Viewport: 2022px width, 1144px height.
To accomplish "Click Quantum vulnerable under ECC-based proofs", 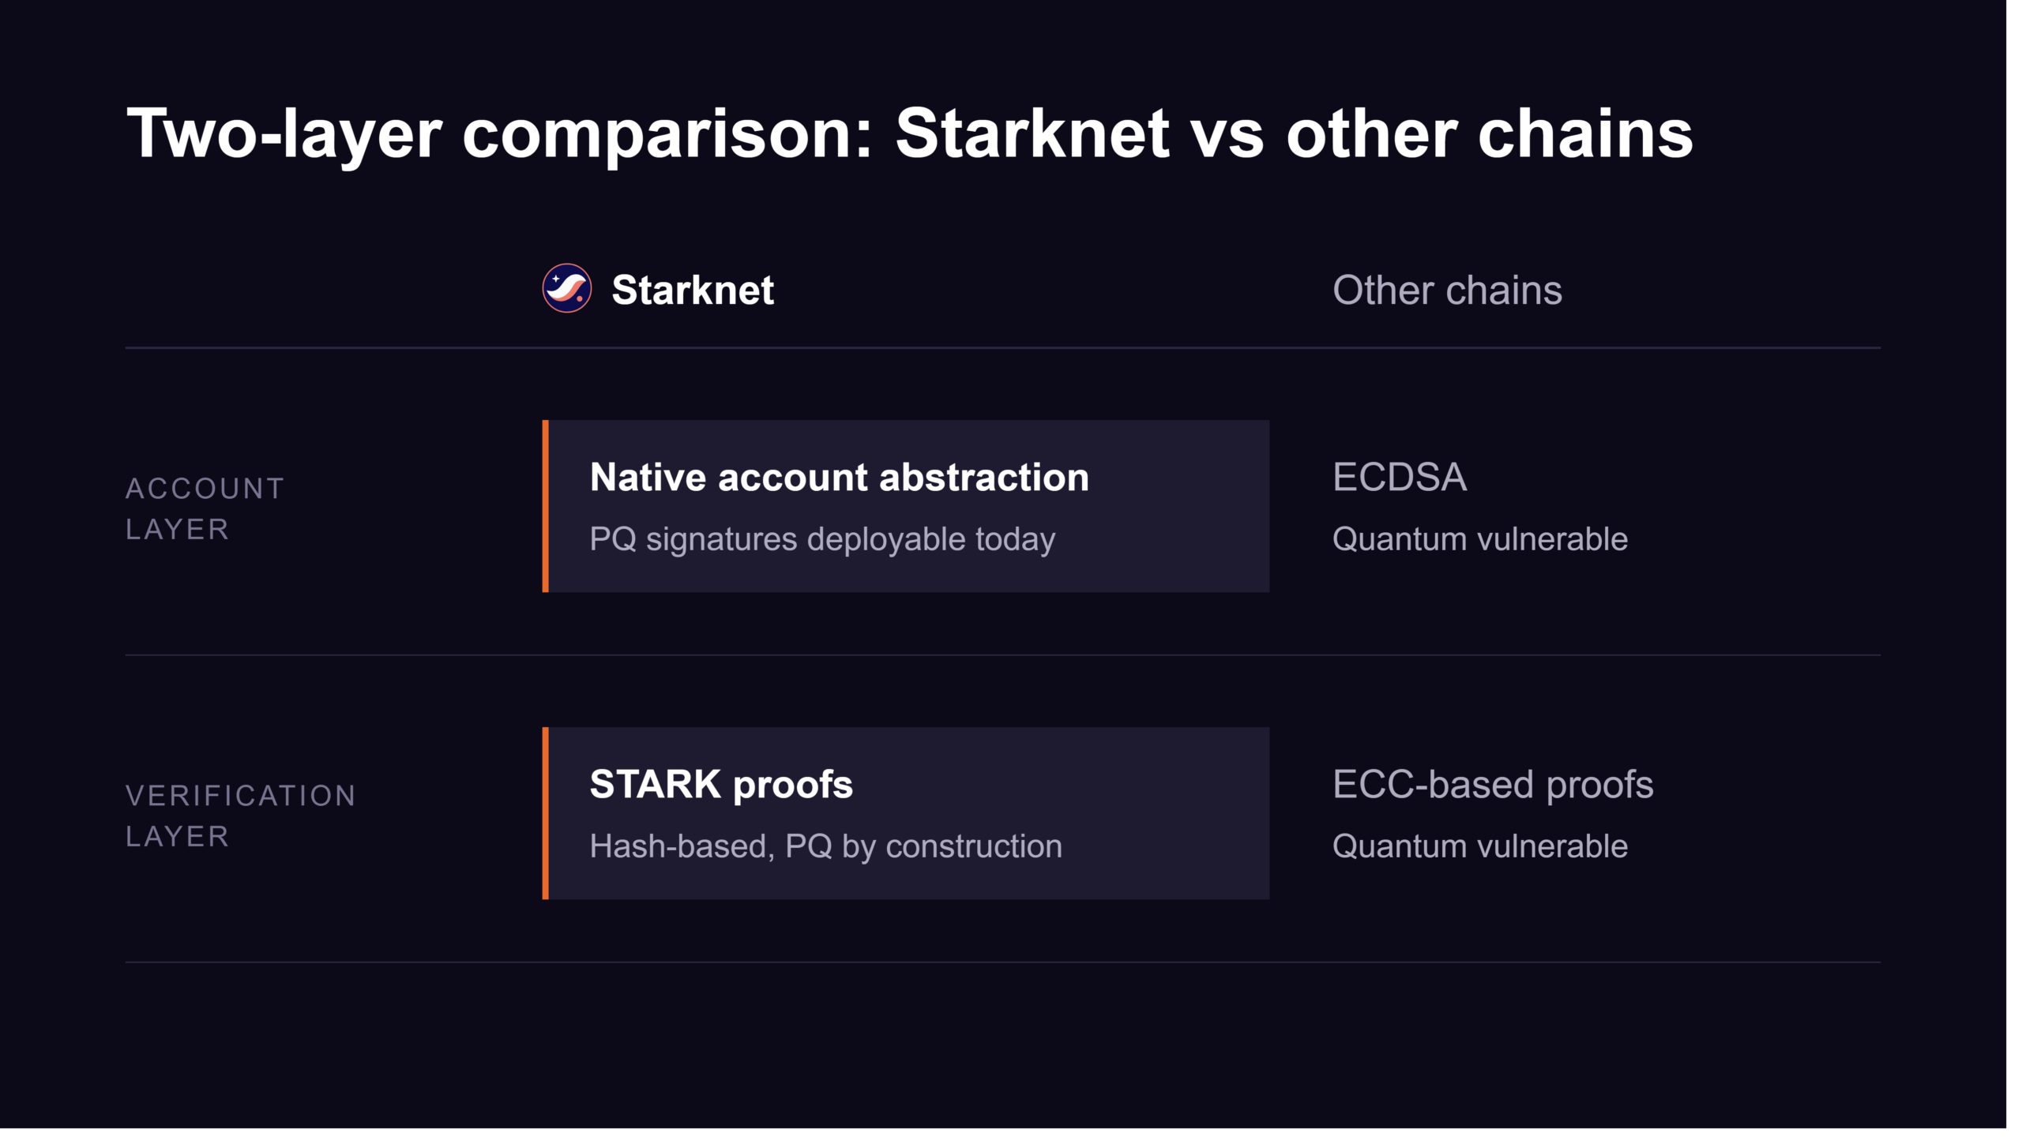I will point(1480,846).
